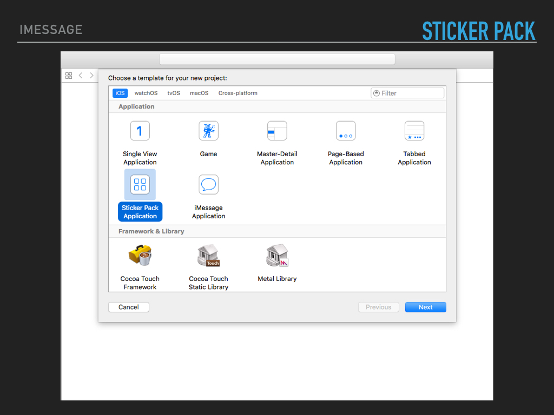Switch to the watchOS platform tab

pos(146,93)
